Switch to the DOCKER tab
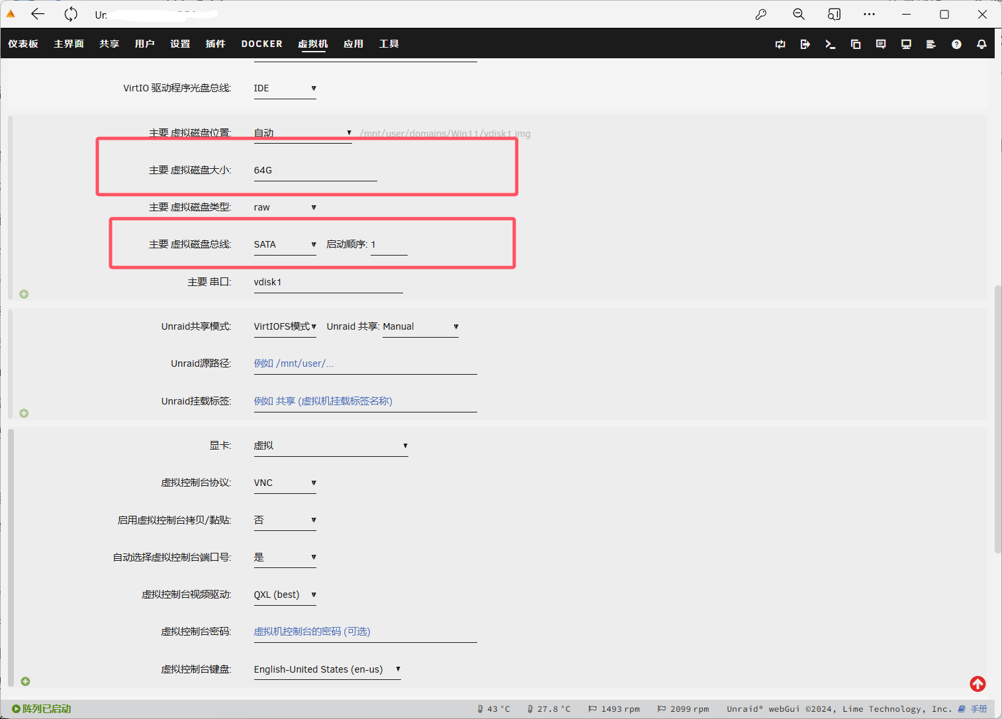This screenshot has width=1002, height=719. [261, 44]
